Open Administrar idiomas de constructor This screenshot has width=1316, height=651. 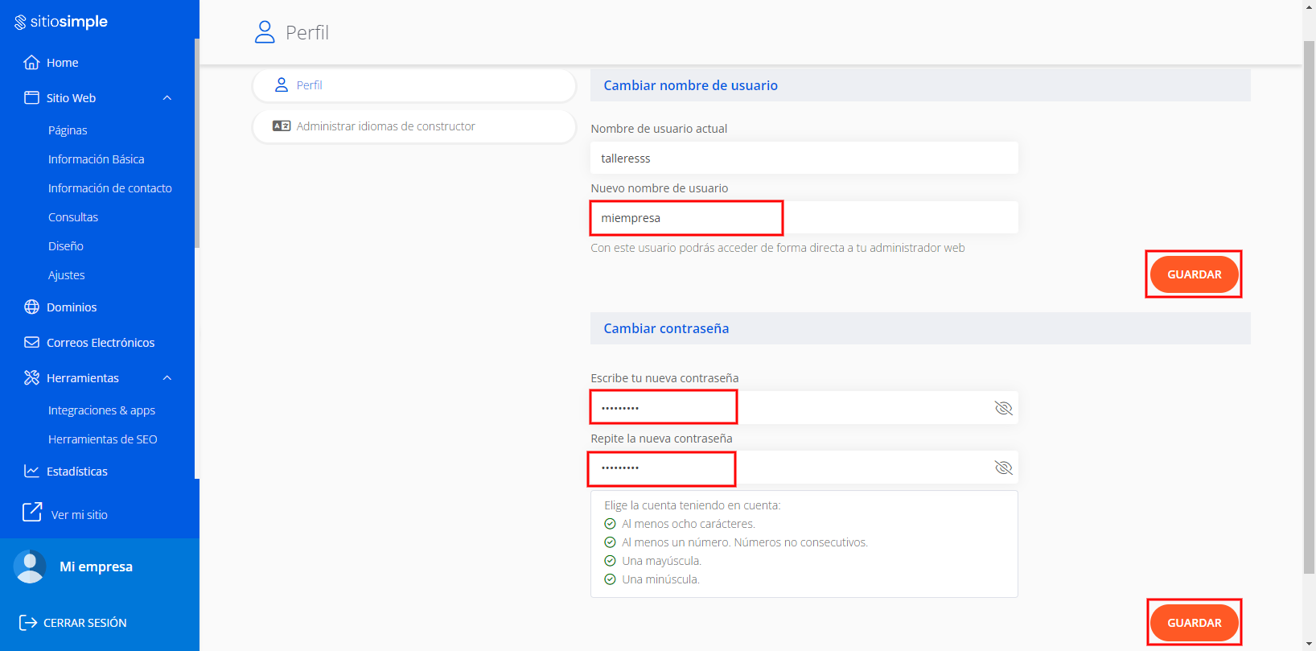pyautogui.click(x=413, y=126)
